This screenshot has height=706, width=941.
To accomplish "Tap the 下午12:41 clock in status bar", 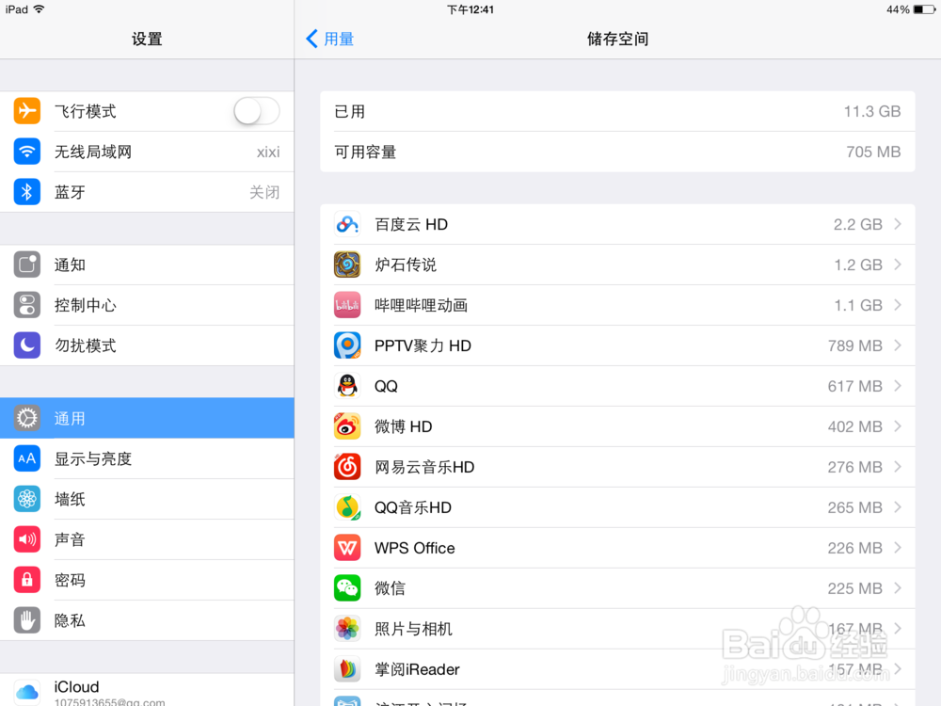I will [470, 9].
